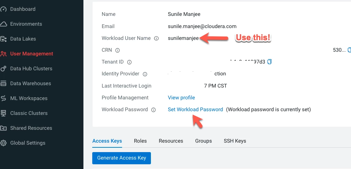Image resolution: width=351 pixels, height=169 pixels.
Task: Go to Environments in sidebar
Action: pos(26,24)
